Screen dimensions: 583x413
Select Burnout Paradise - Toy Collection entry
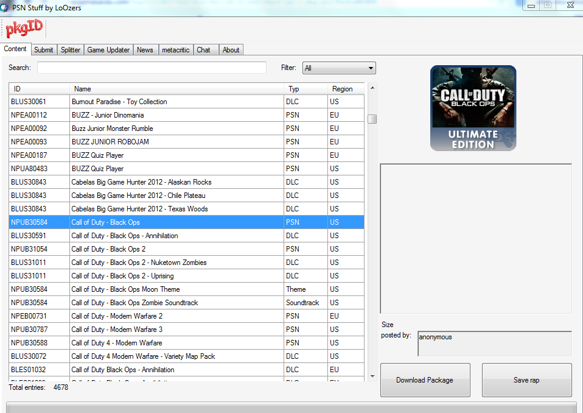pyautogui.click(x=176, y=102)
